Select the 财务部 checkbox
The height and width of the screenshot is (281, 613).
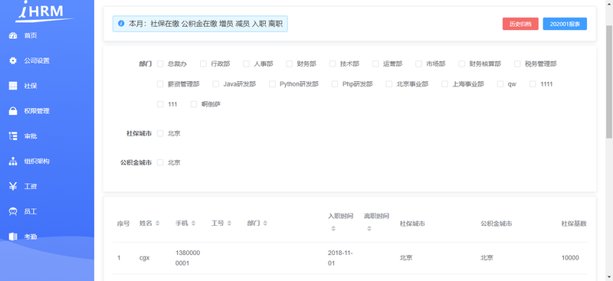click(289, 64)
